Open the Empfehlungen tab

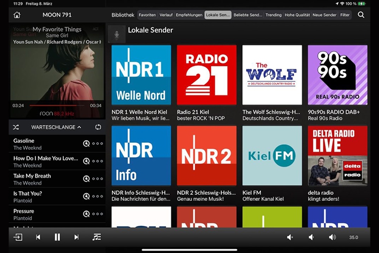[x=189, y=15]
